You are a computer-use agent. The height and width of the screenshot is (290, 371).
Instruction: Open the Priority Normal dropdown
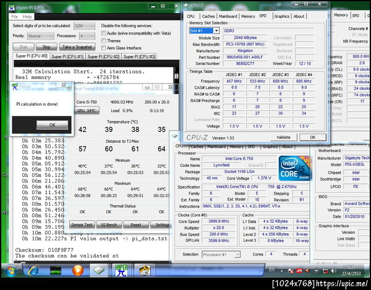click(41, 36)
